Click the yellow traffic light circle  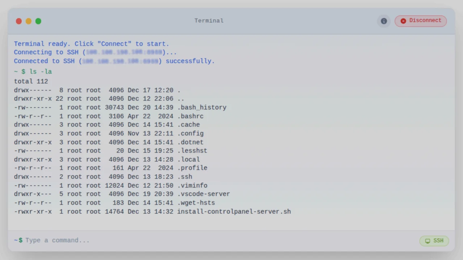coord(29,21)
